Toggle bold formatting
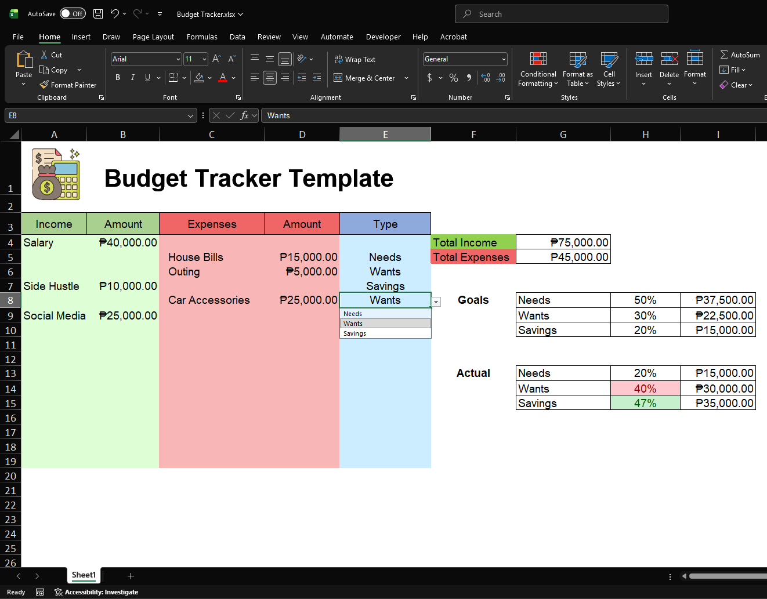This screenshot has width=767, height=599. click(x=118, y=77)
